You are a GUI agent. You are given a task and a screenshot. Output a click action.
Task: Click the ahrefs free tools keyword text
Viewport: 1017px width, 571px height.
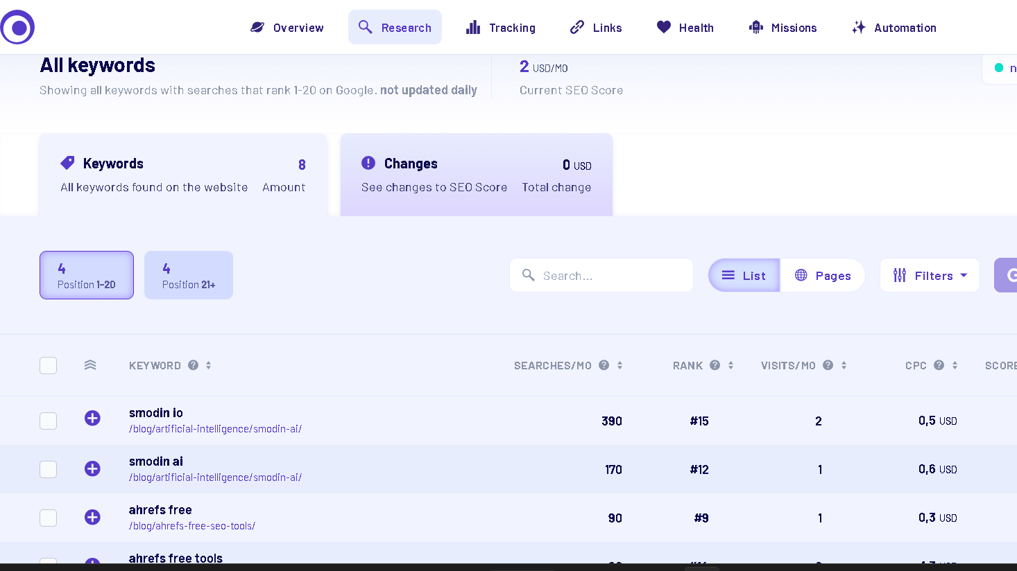tap(176, 558)
